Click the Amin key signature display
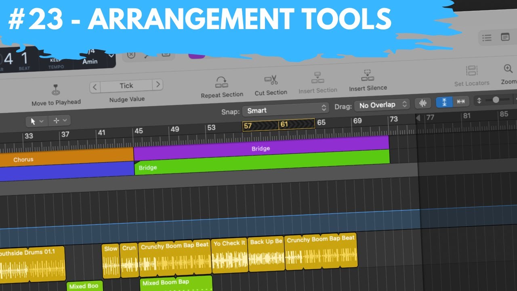 90,61
